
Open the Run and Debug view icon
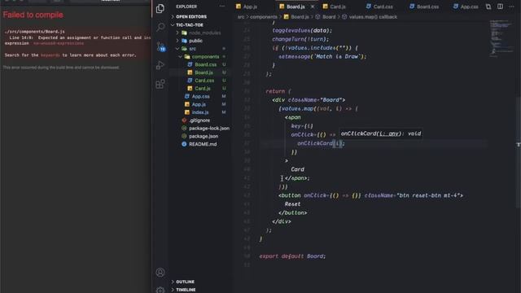click(x=160, y=65)
